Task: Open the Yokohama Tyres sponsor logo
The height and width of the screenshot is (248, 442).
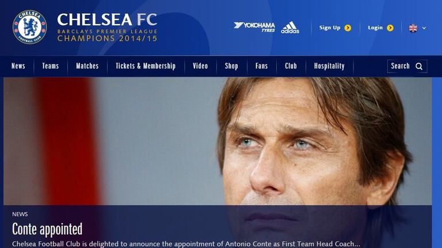Action: (254, 27)
